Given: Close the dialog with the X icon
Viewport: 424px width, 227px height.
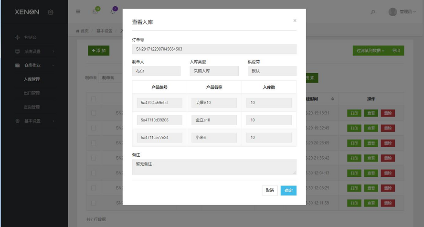Looking at the screenshot, I should (x=295, y=21).
